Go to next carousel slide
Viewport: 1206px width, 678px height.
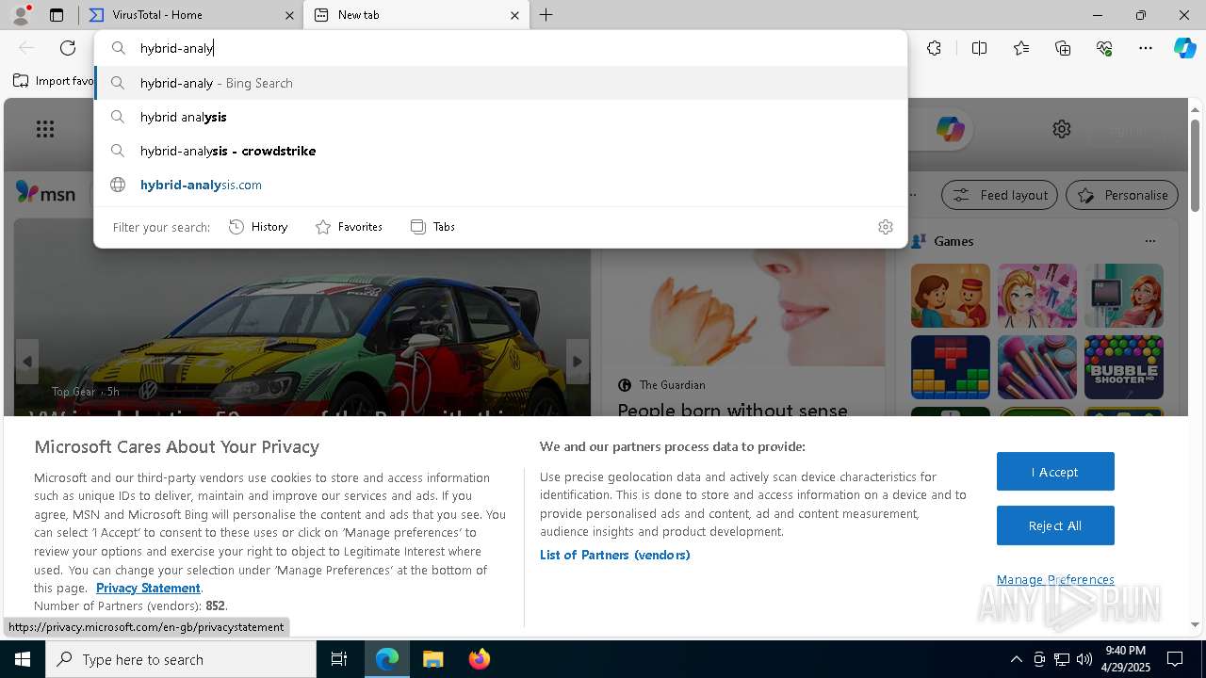pyautogui.click(x=578, y=362)
